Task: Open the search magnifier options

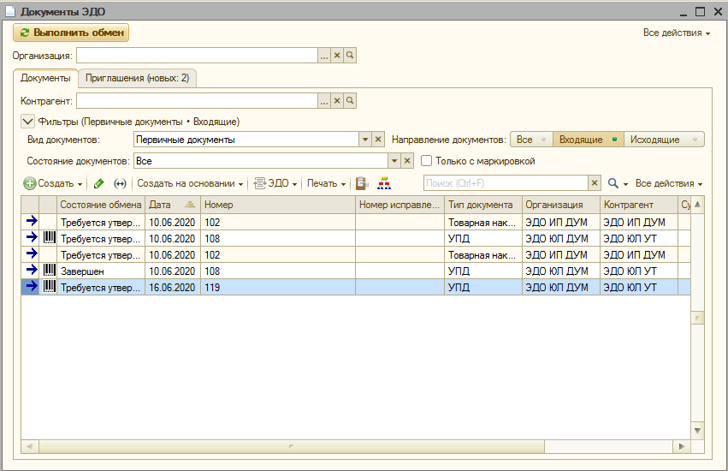Action: coord(618,183)
